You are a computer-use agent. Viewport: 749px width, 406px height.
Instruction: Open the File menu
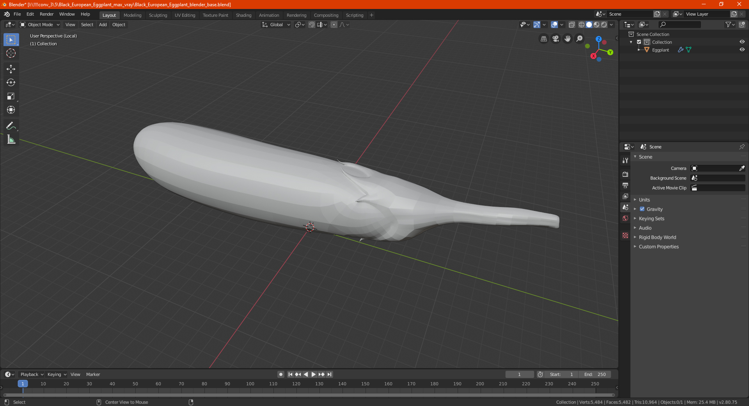(17, 14)
